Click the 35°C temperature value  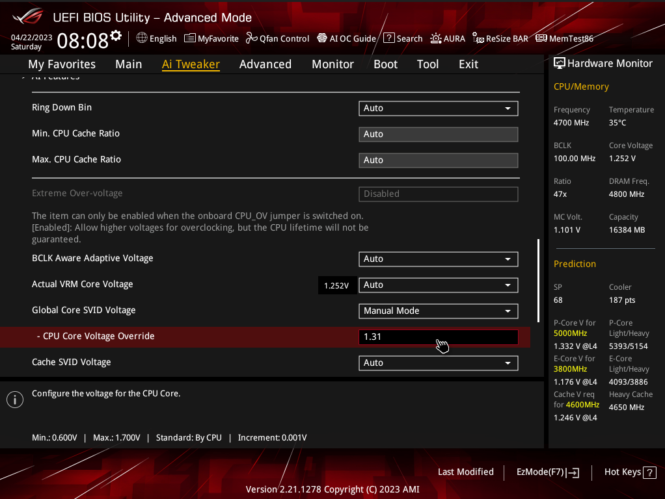point(617,122)
